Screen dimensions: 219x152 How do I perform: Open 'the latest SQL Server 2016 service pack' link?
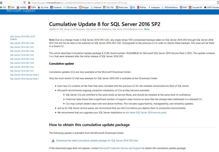146,112
